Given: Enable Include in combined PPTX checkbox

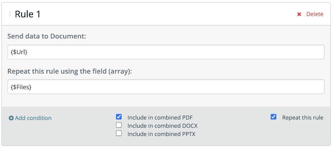Looking at the screenshot, I should [x=119, y=133].
